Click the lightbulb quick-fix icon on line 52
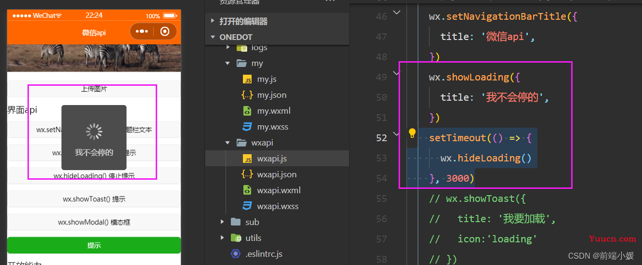642x265 pixels. [412, 133]
